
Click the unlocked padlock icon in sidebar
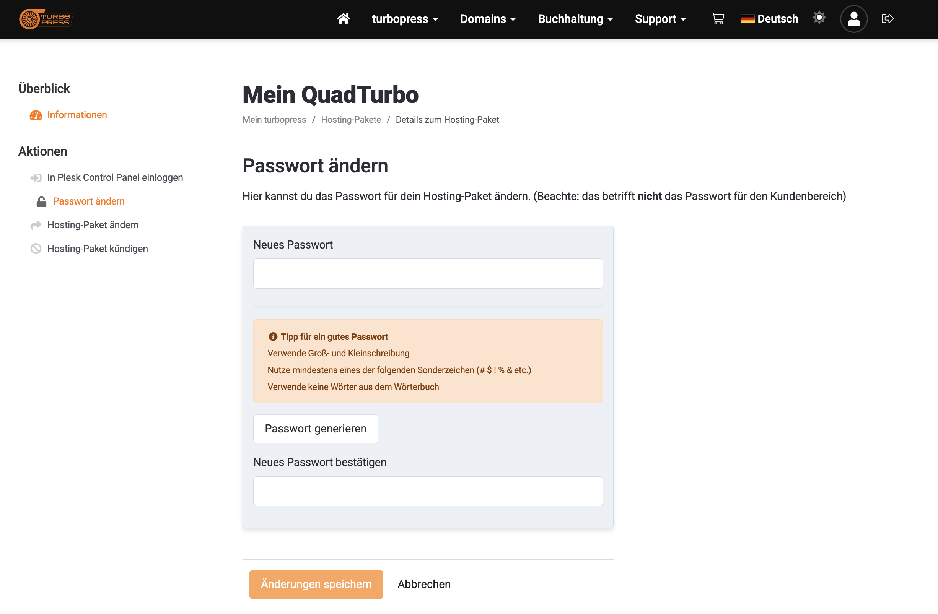(x=41, y=201)
